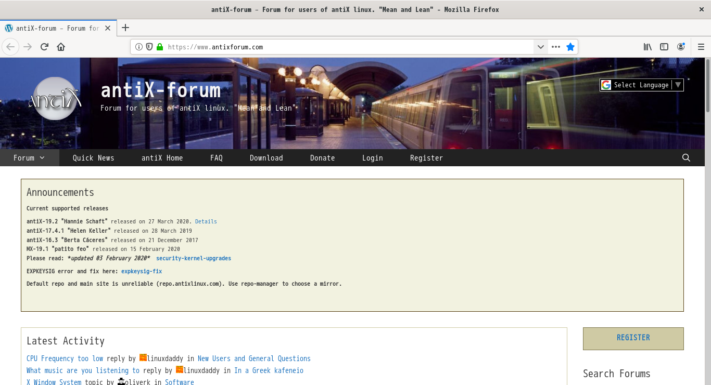Go back with the browser back arrow

10,47
